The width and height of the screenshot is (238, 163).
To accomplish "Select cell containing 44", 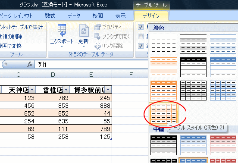I will click(91, 113).
